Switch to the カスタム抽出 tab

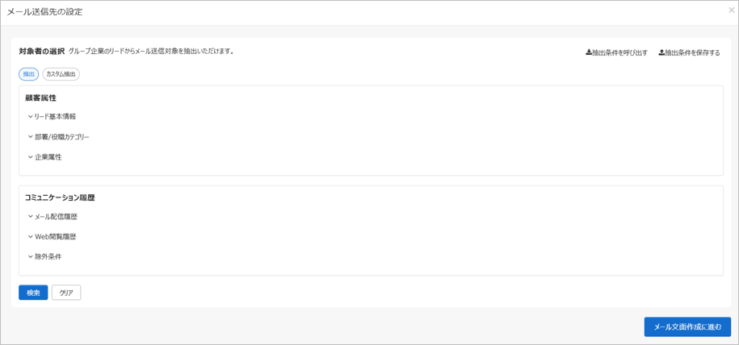pos(61,74)
